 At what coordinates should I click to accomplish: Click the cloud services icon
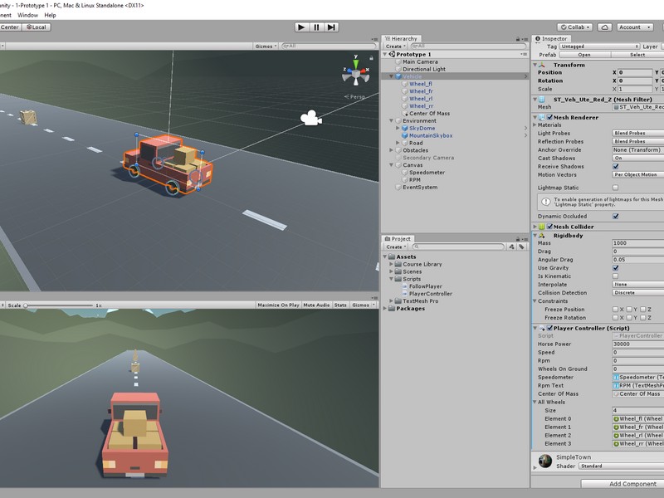tap(604, 27)
